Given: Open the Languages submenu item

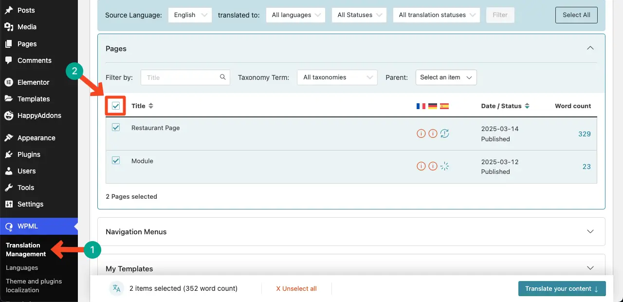Looking at the screenshot, I should pyautogui.click(x=22, y=267).
